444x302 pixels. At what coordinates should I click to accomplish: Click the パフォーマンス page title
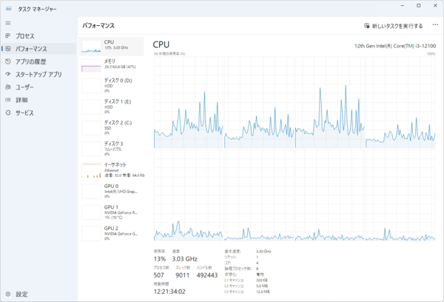(x=98, y=26)
